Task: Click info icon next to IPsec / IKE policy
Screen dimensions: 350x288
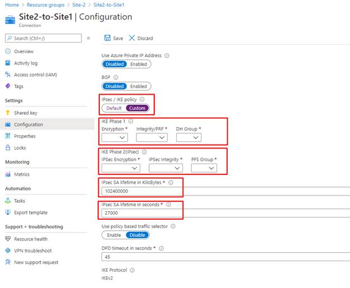Action: tap(142, 99)
